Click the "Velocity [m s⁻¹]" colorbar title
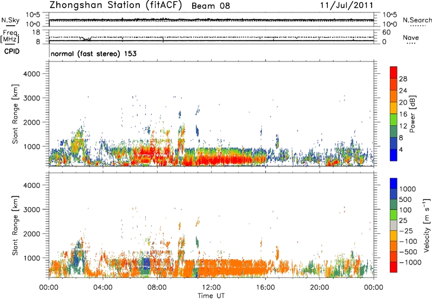The image size is (432, 299). pos(427,225)
